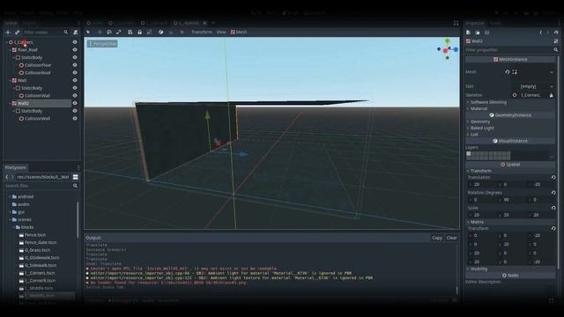Toggle FileSystem split view mode icon
The height and width of the screenshot is (317, 564).
76,177
